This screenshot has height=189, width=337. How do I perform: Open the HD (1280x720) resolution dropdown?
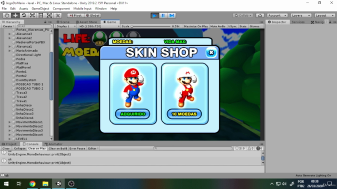(99, 26)
